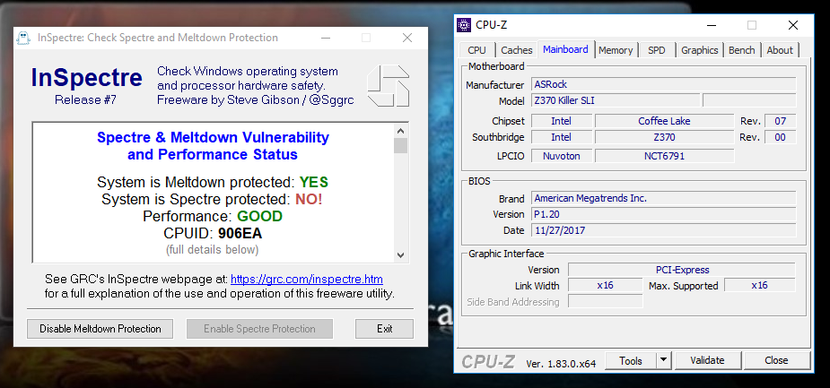Open the About tab in CPU-Z
Viewport: 830px width, 388px height.
click(780, 50)
